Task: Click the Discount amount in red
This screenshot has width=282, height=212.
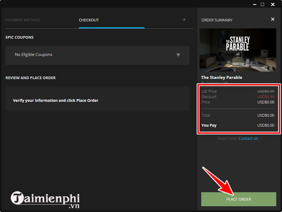Action: [265, 97]
